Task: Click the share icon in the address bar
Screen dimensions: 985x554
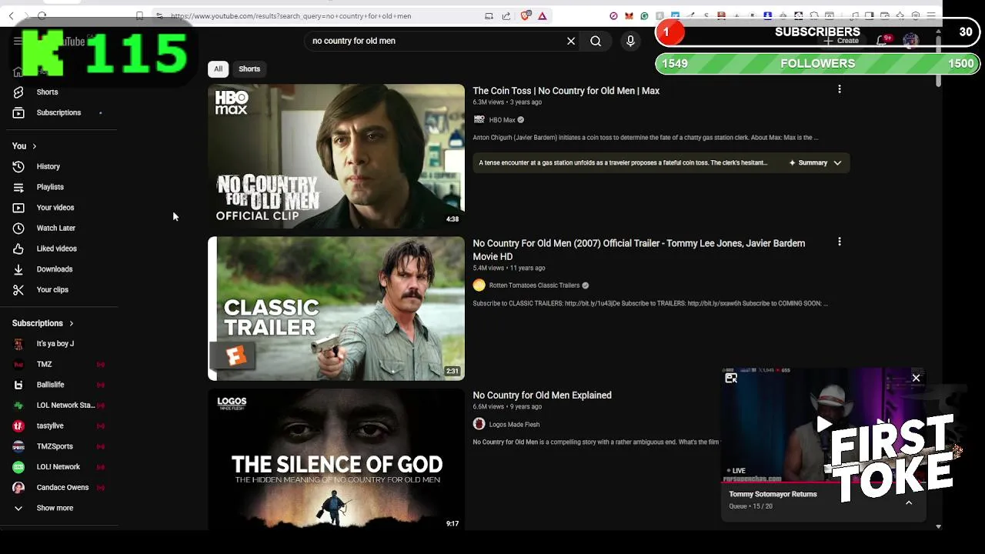Action: coord(506,15)
